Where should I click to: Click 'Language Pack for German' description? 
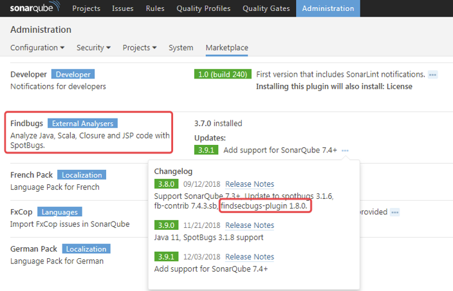[x=57, y=261]
